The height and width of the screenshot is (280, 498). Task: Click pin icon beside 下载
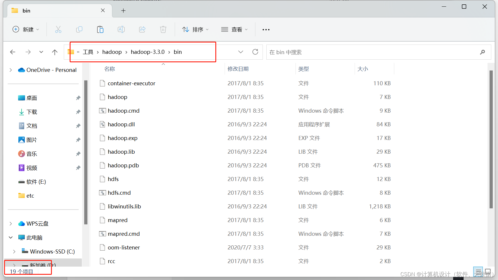(78, 112)
